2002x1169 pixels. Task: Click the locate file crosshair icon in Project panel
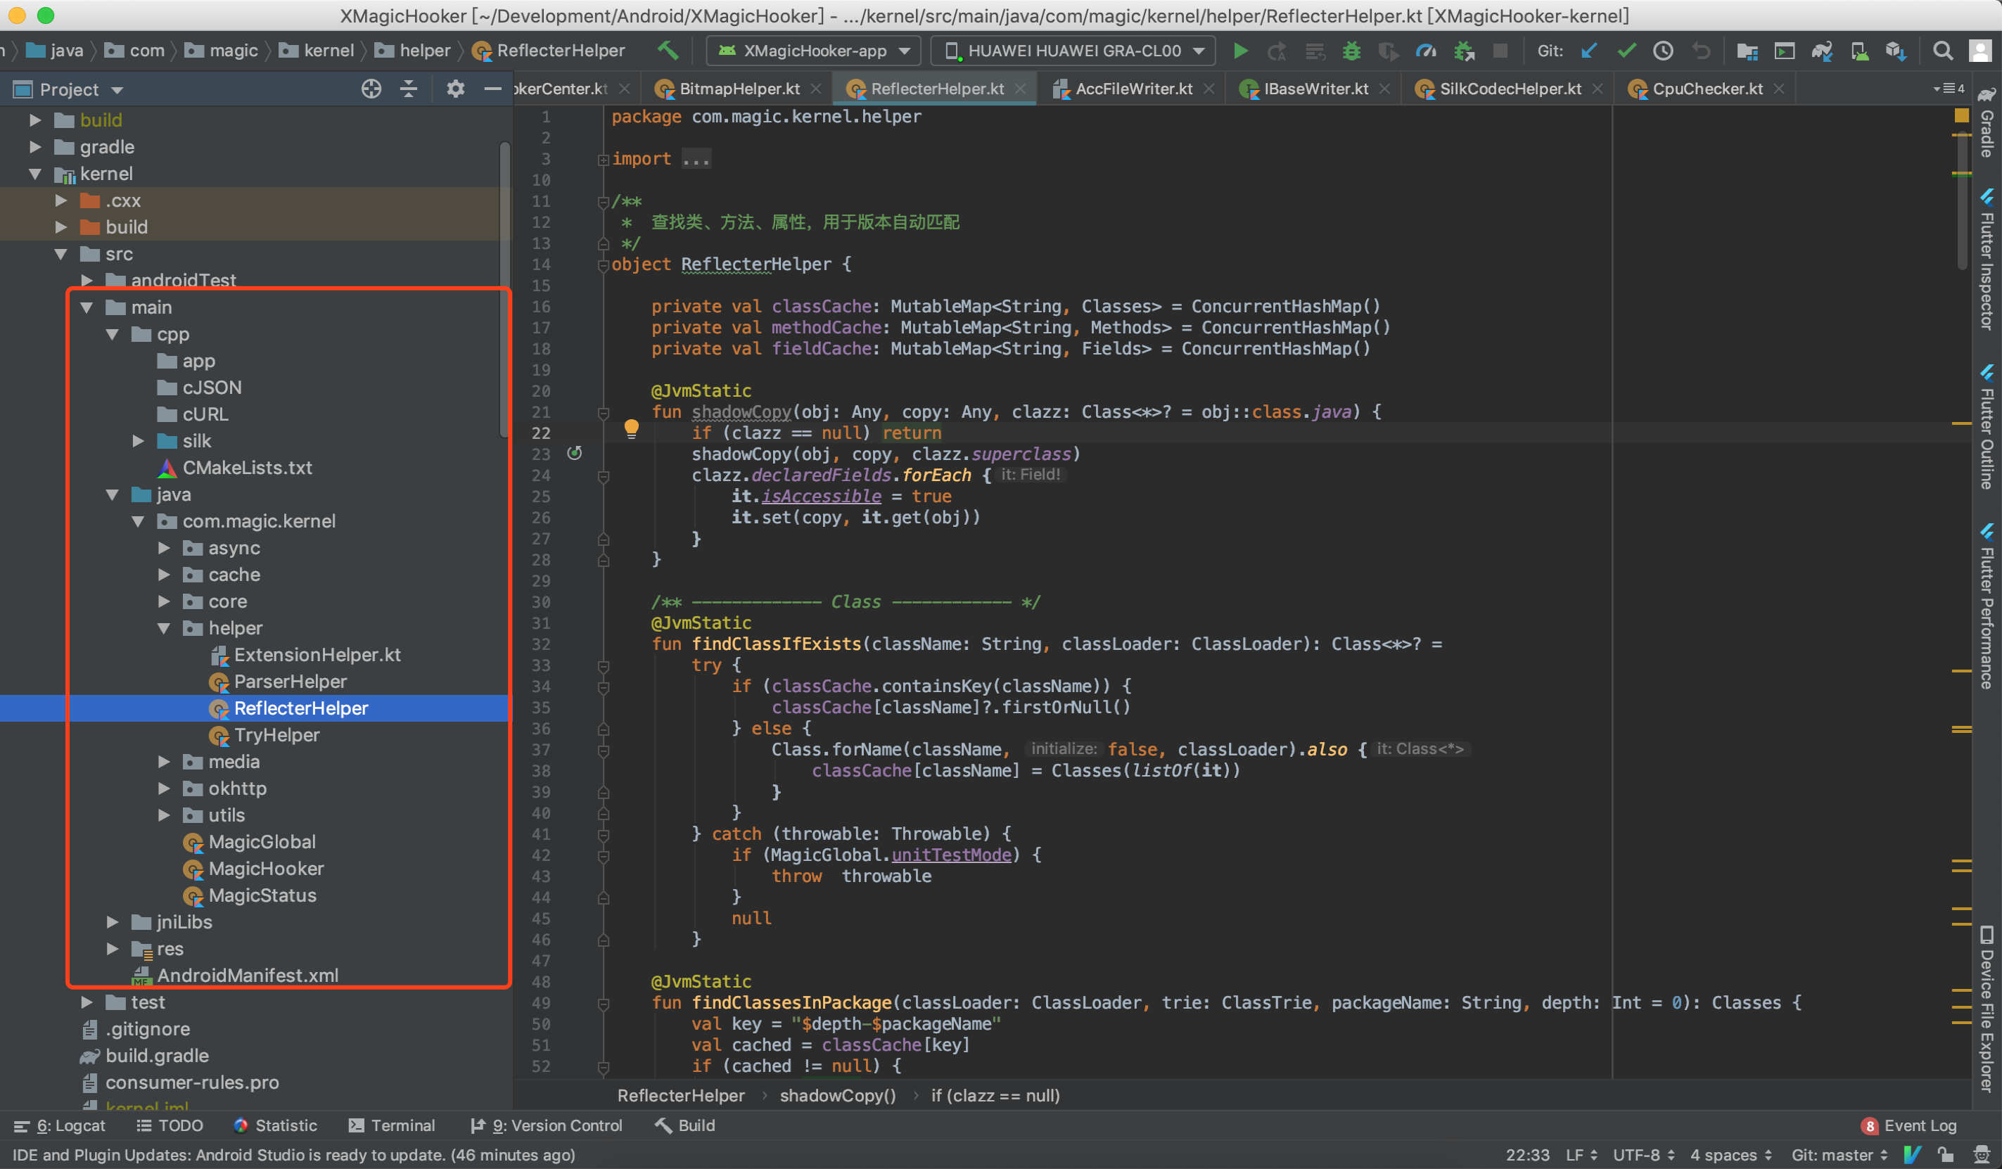click(x=371, y=89)
